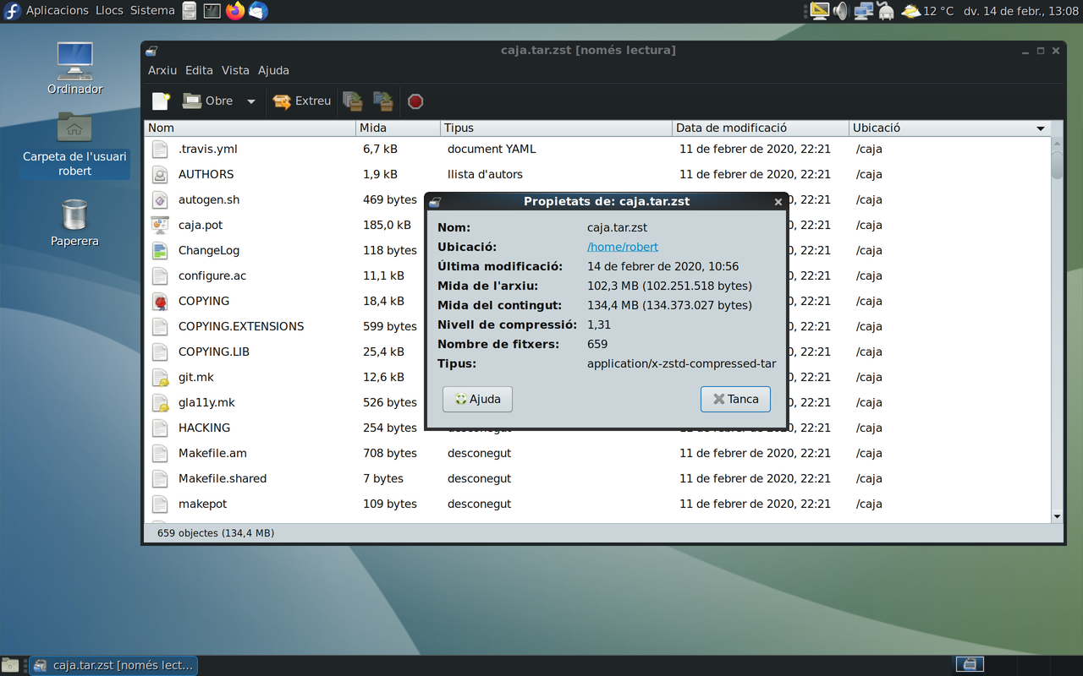Viewport: 1083px width, 676px height.
Task: Click the archive size value 102,3 MB
Action: pyautogui.click(x=669, y=286)
